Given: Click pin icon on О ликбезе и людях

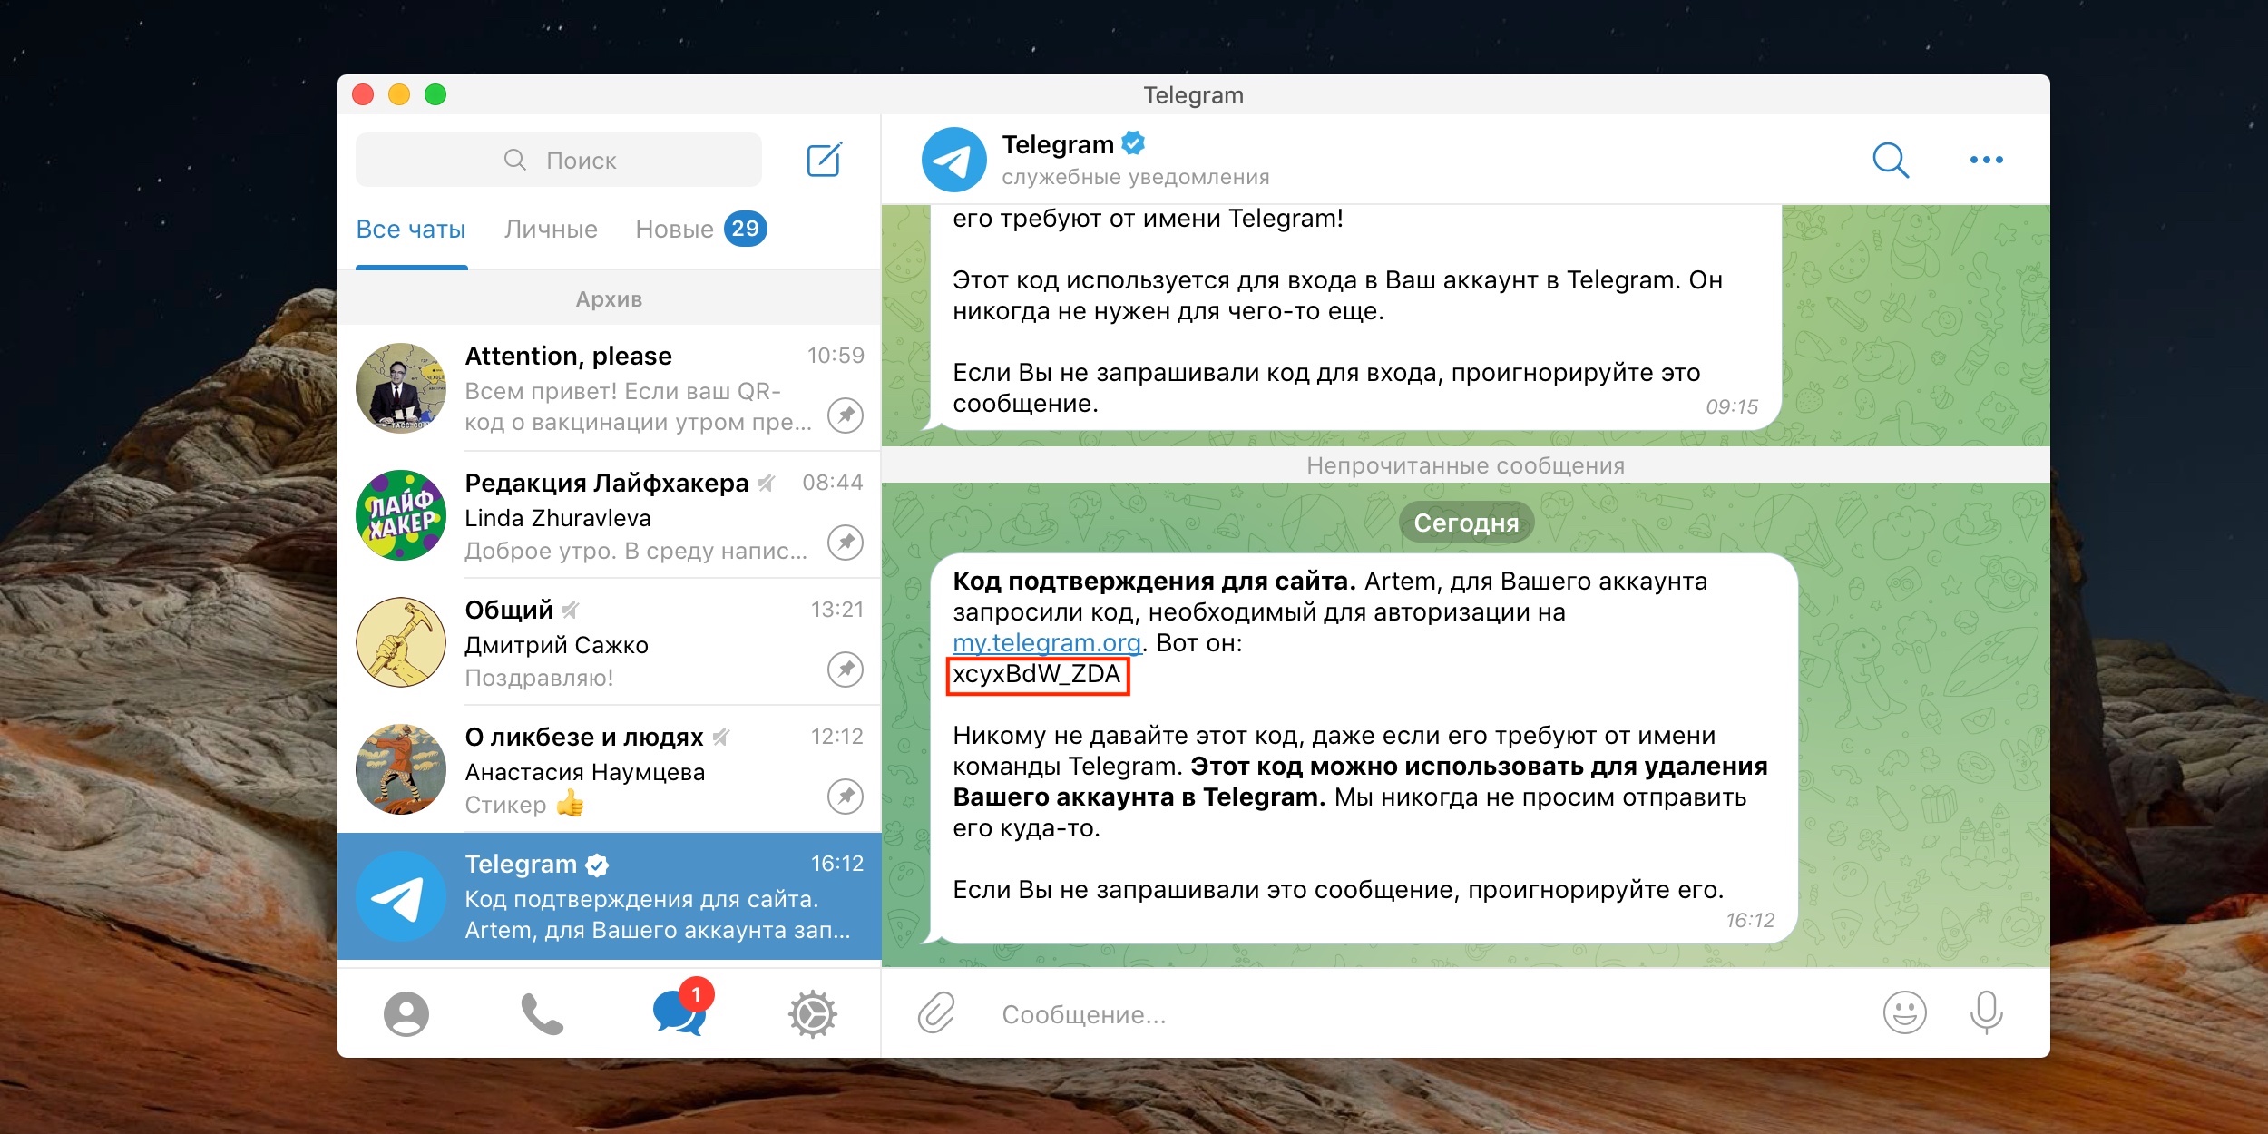Looking at the screenshot, I should coord(846,796).
